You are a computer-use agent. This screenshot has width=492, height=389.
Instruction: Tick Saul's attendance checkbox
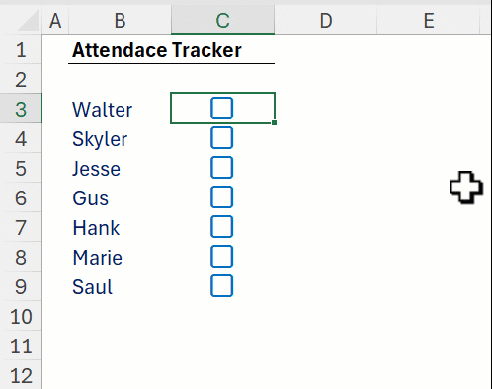(x=221, y=285)
